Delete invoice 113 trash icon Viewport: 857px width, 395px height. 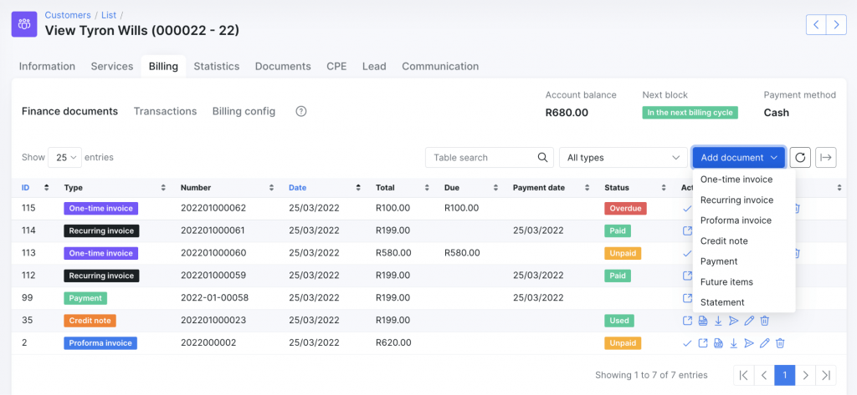(797, 253)
